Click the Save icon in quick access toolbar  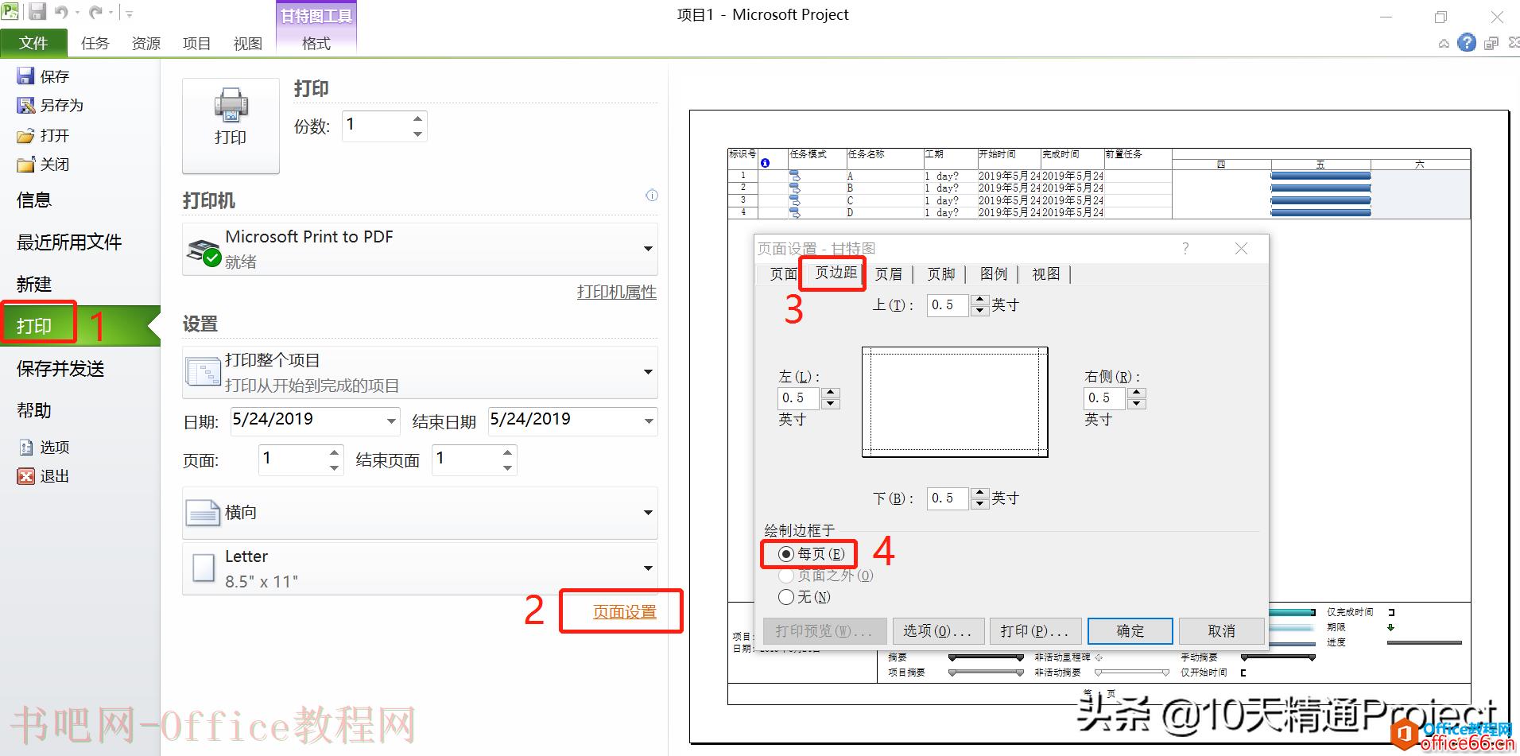(37, 12)
